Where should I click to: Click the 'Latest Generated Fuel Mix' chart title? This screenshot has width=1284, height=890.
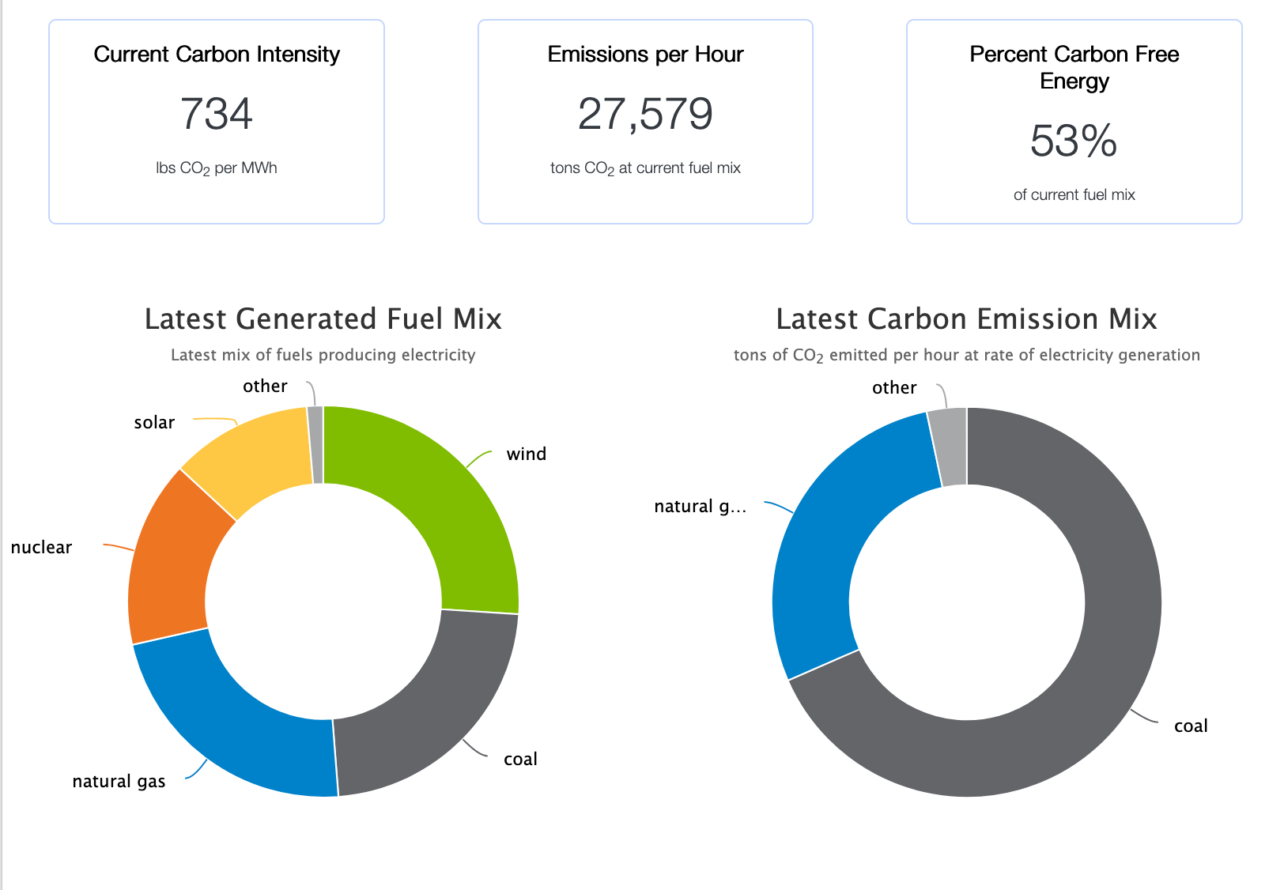(323, 319)
